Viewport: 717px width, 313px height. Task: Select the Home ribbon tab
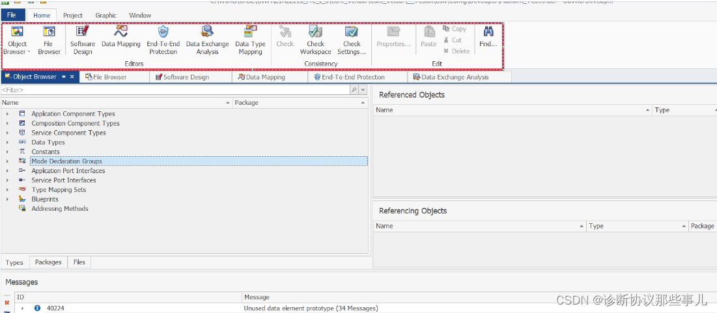tap(42, 15)
